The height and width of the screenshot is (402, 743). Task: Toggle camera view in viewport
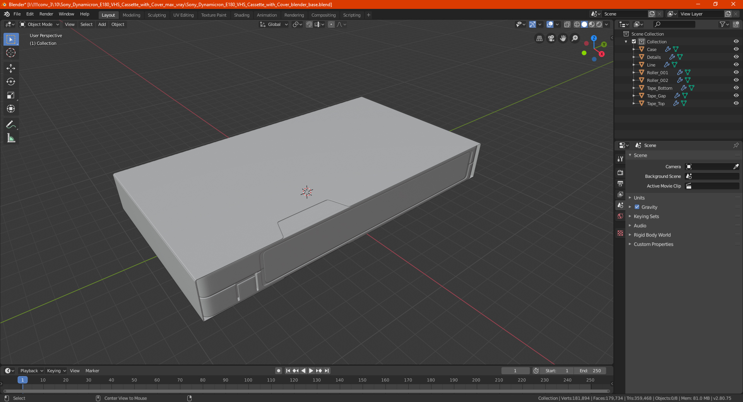pos(551,38)
